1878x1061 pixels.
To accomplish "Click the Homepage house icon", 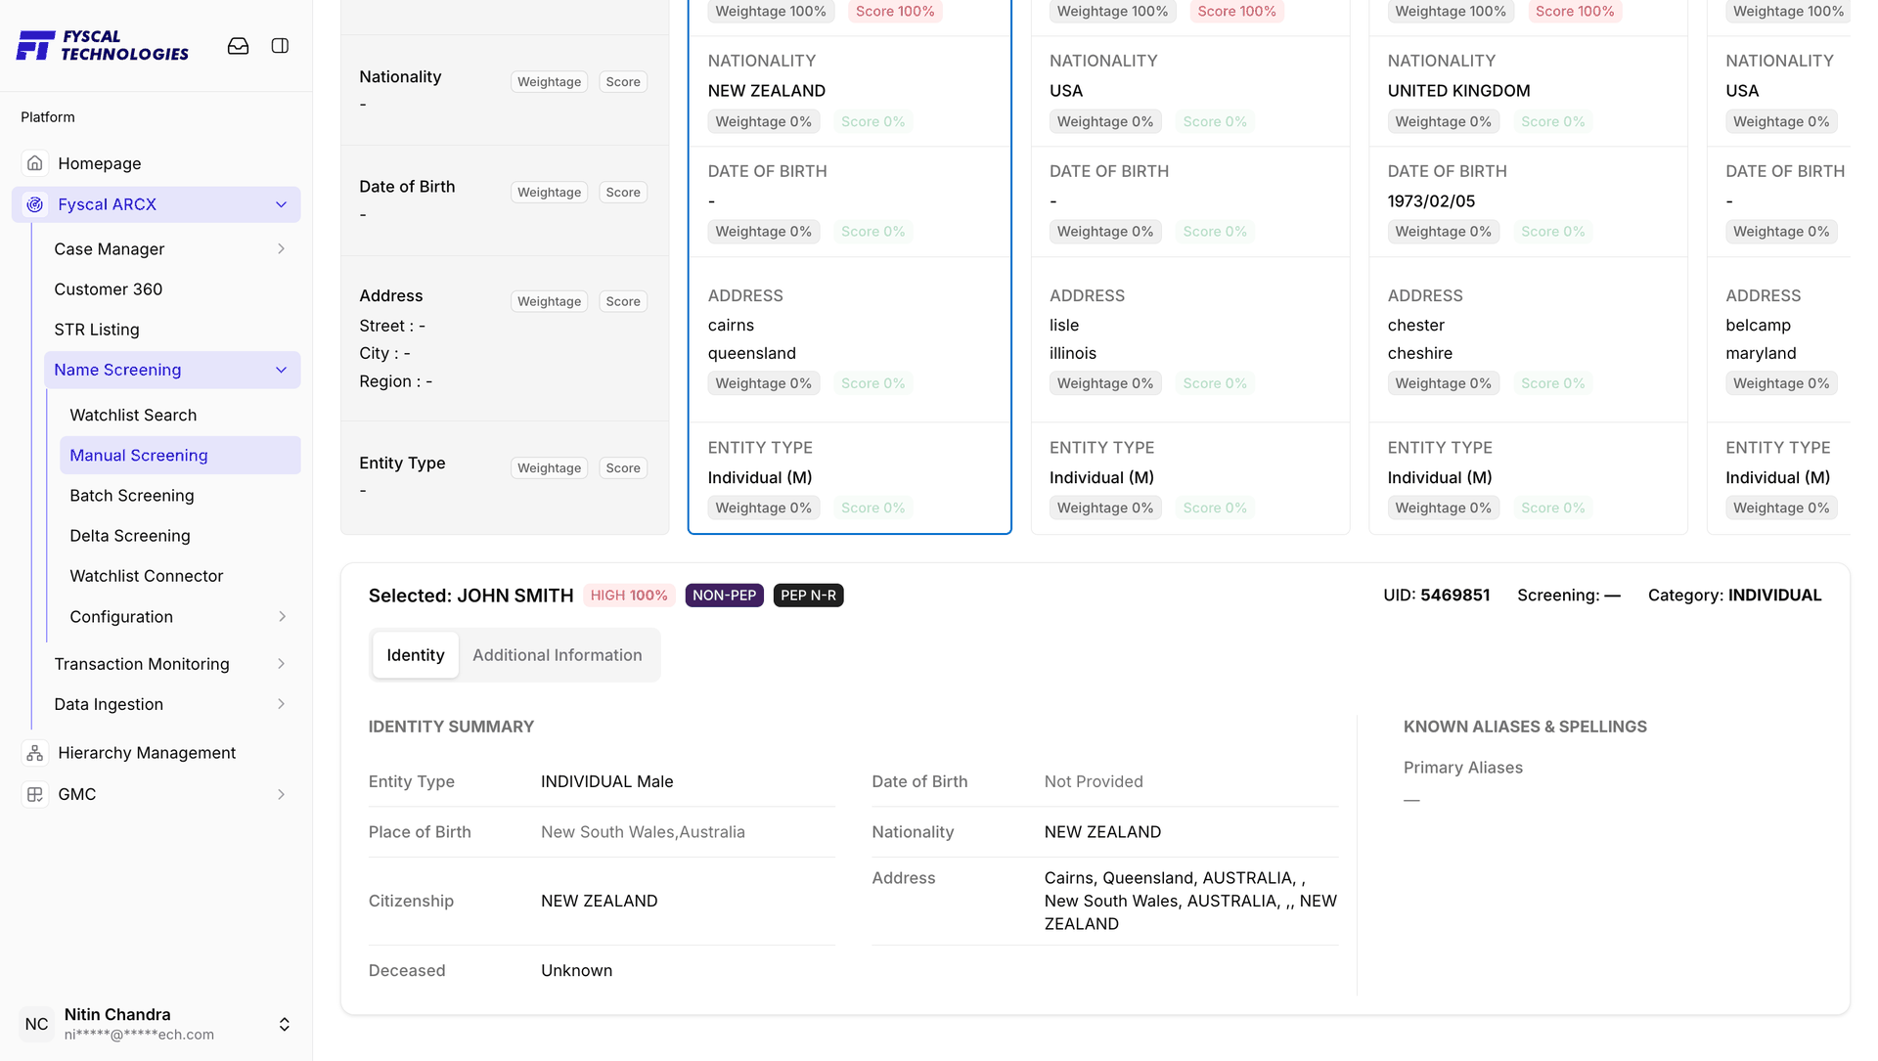I will [x=35, y=163].
